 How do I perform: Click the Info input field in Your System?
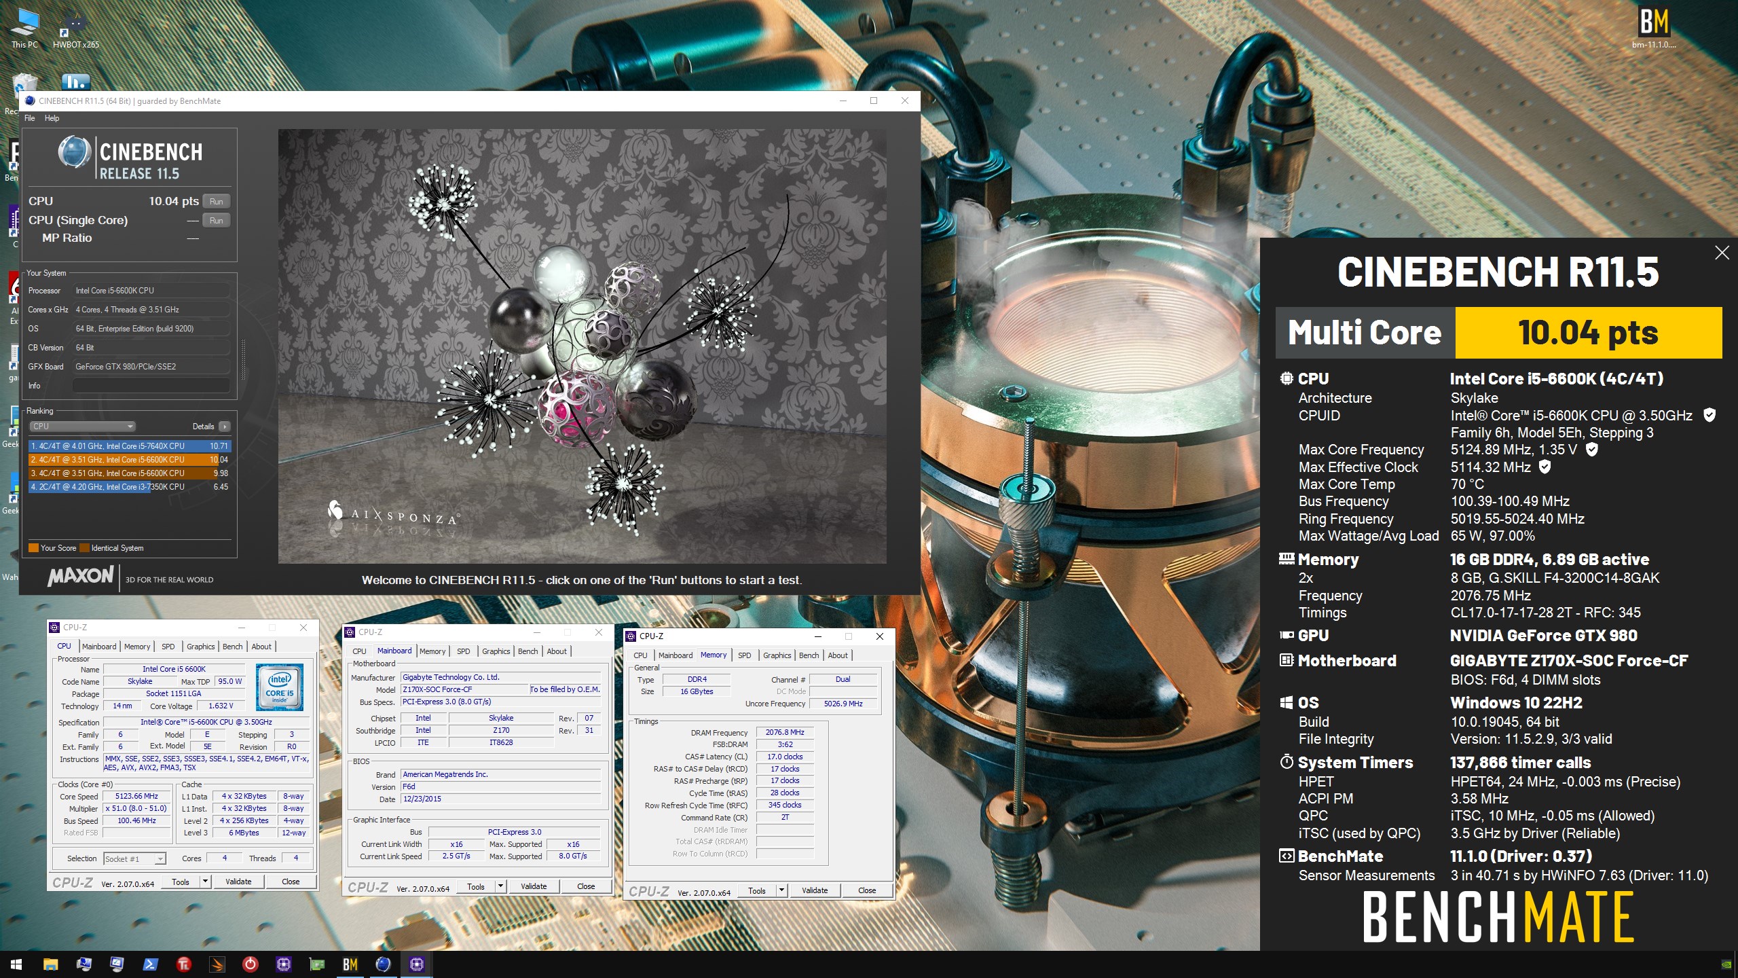pos(151,386)
